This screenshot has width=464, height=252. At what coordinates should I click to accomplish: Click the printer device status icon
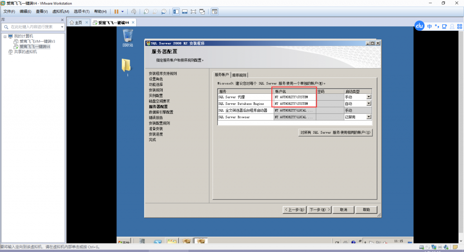(440, 247)
